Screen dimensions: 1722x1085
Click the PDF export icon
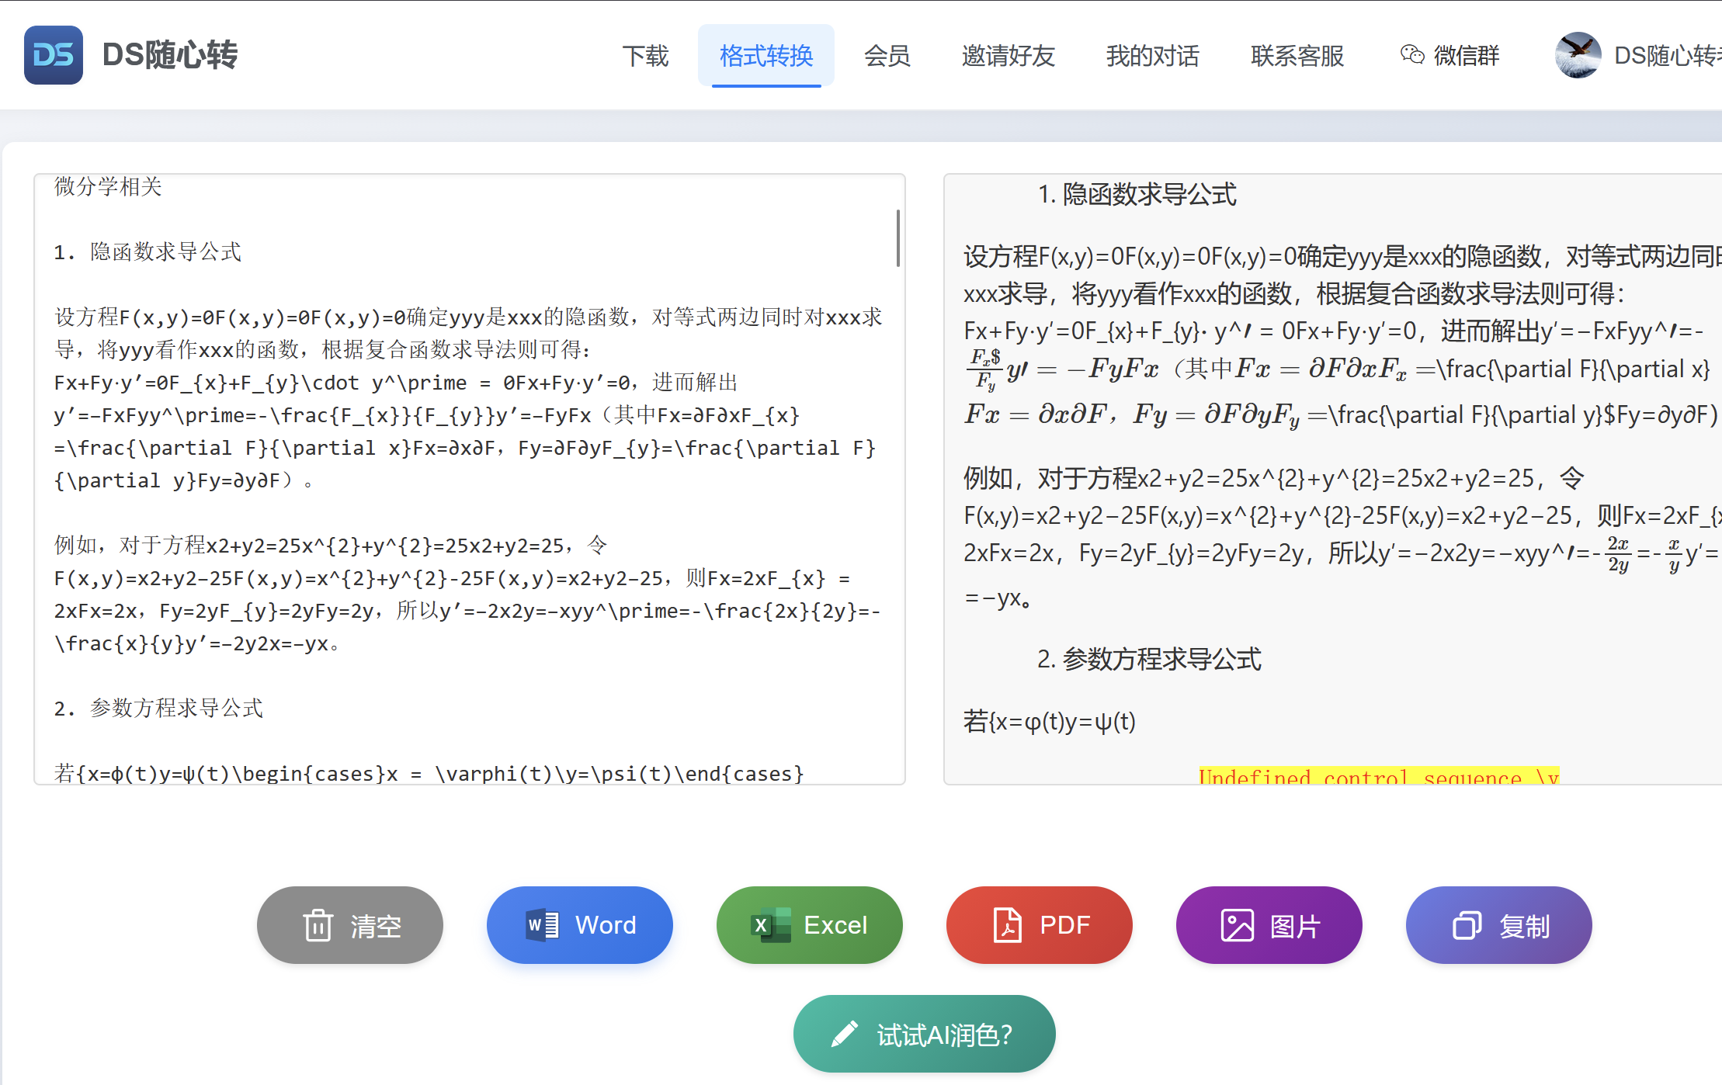point(1005,925)
